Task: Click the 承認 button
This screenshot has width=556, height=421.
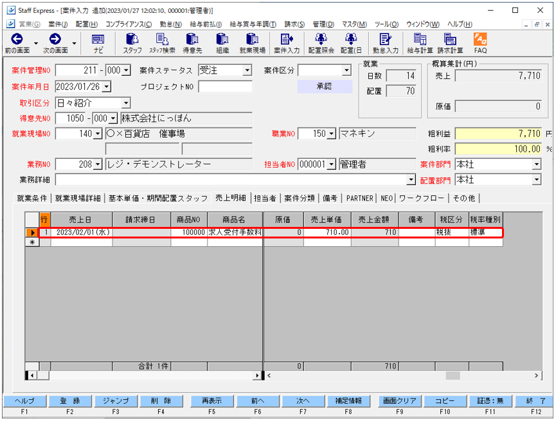Action: point(325,87)
